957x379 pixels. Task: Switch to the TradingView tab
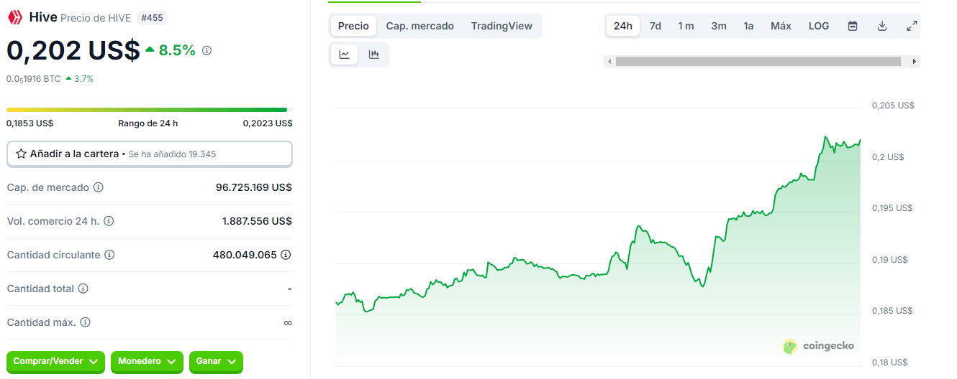point(502,26)
